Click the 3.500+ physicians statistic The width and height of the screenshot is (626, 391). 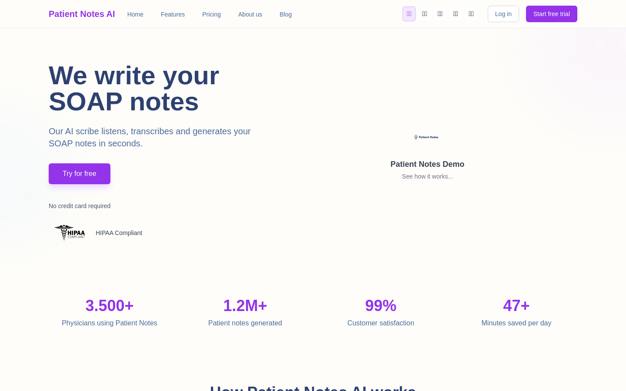click(110, 306)
